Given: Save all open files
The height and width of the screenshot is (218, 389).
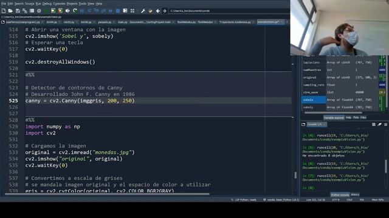Looking at the screenshot, I should pos(25,11).
